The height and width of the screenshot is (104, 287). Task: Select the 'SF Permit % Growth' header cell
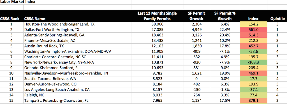point(225,16)
